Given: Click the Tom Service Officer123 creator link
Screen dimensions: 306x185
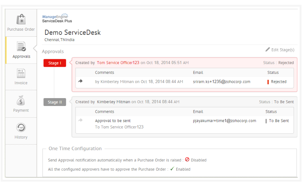Looking at the screenshot, I should tap(118, 63).
